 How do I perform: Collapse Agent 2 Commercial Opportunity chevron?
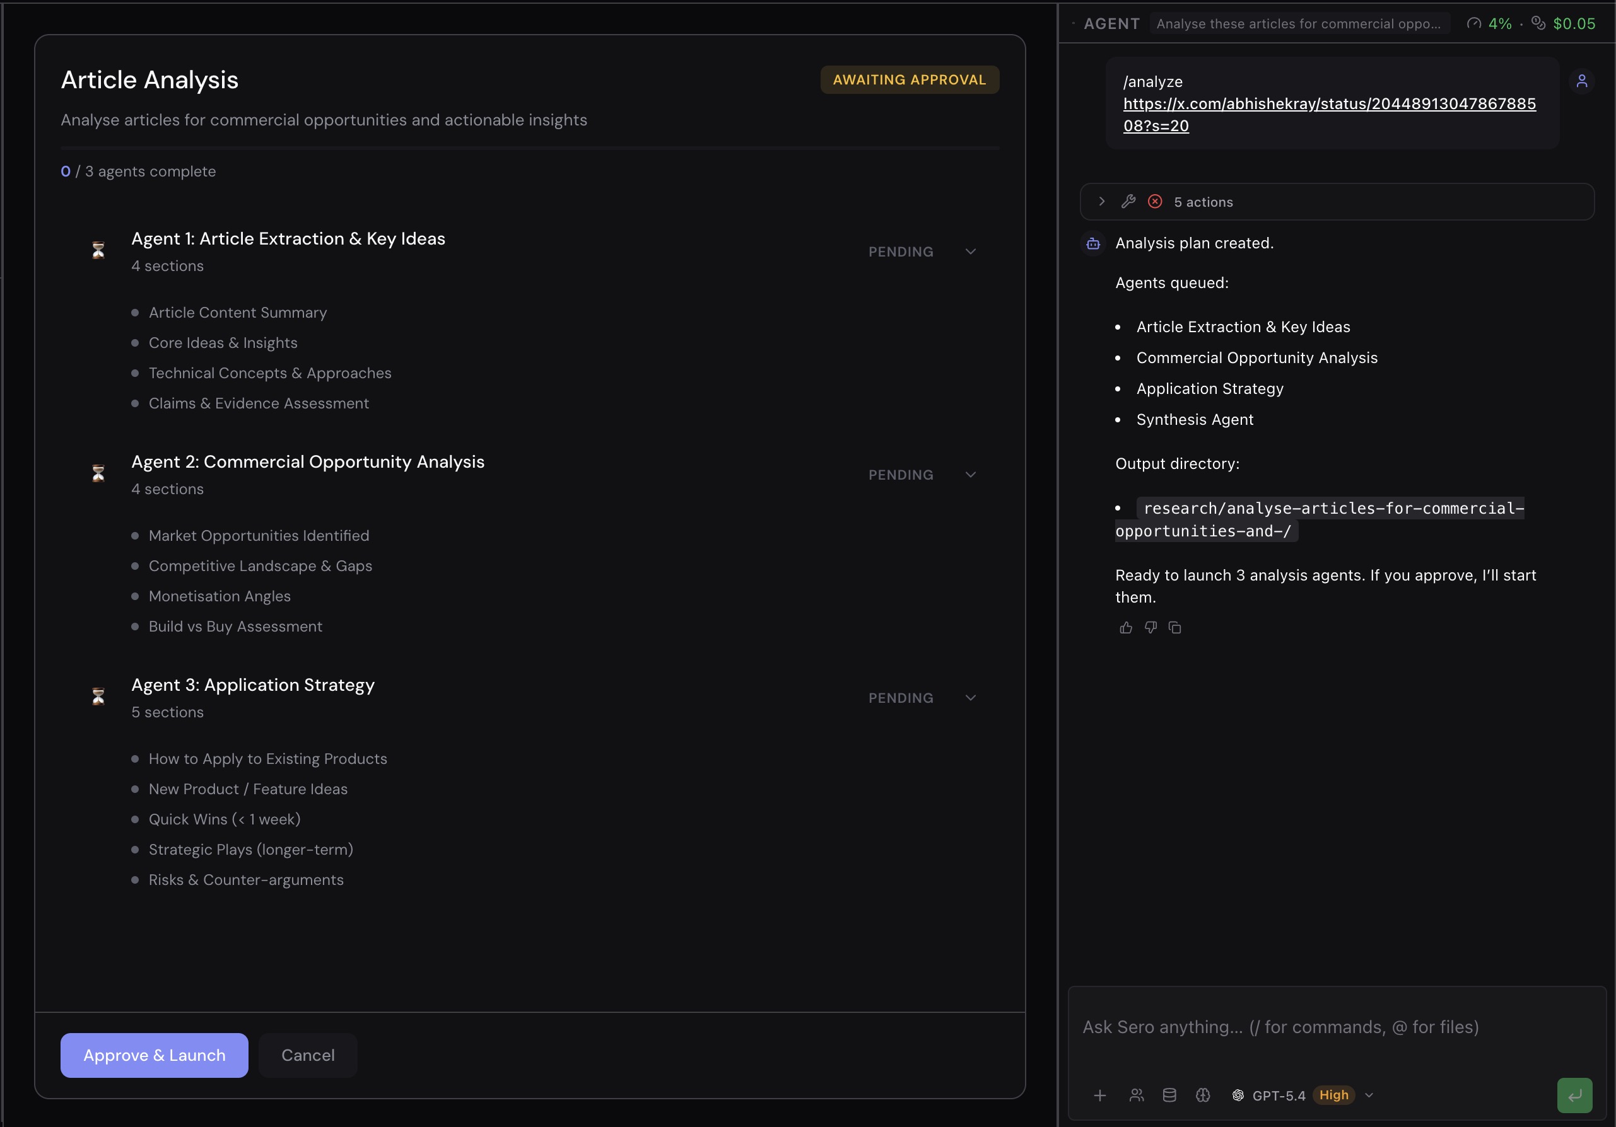coord(971,475)
